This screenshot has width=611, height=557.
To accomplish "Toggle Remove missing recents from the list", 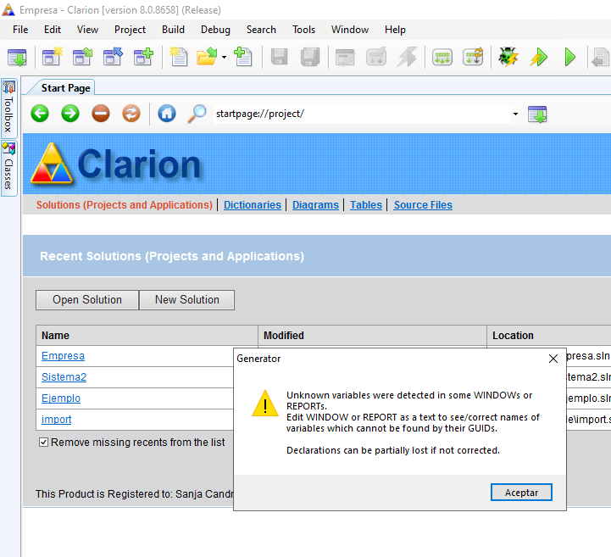I will coord(44,443).
